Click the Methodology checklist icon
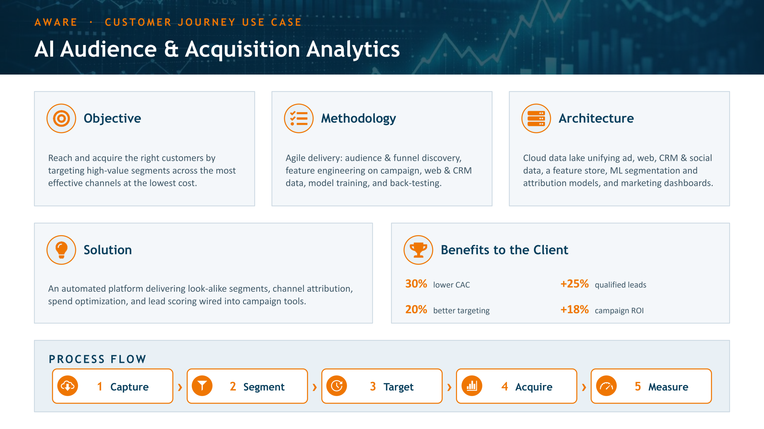The image size is (764, 429). point(298,118)
